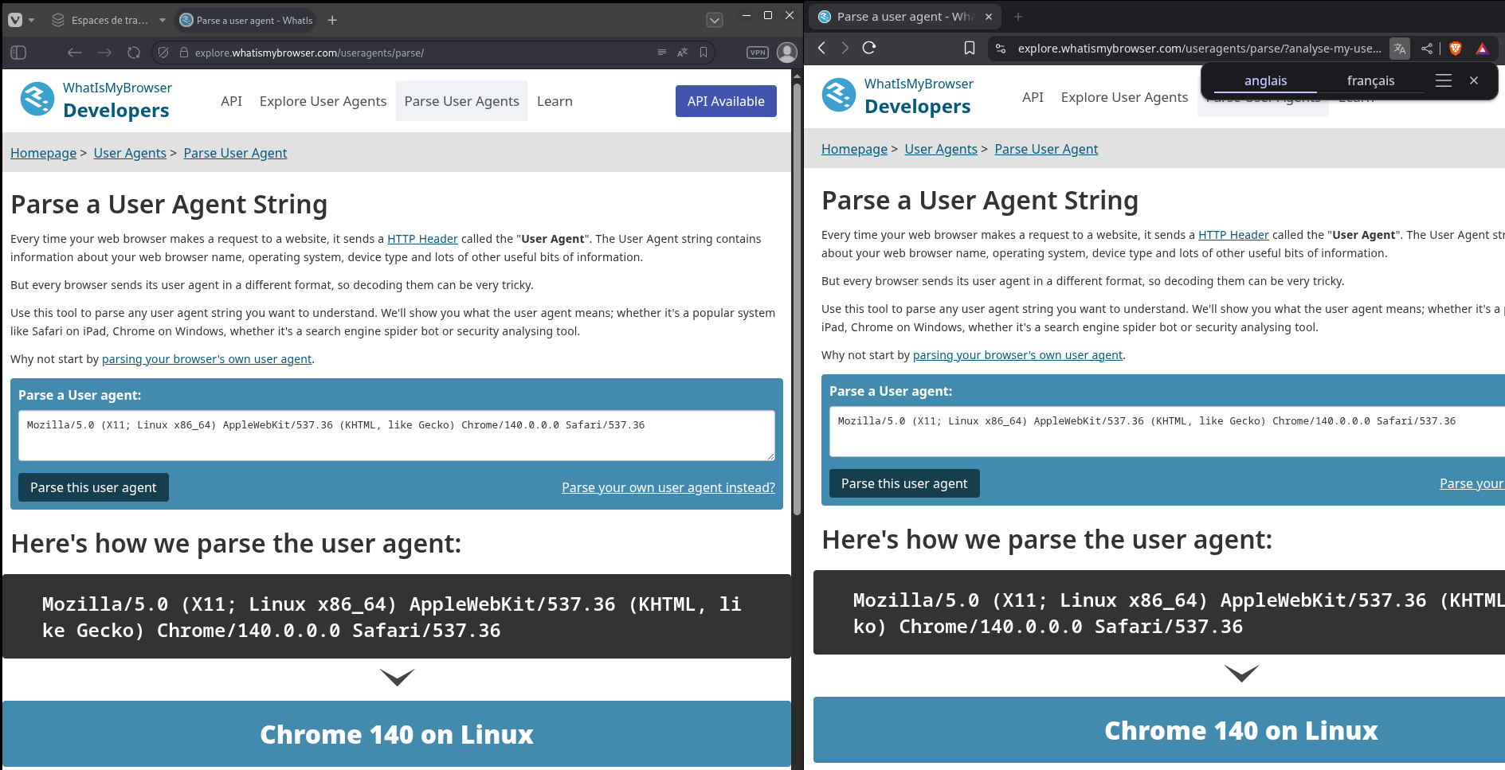This screenshot has width=1505, height=770.
Task: Select the anglais tab in translate popup
Action: point(1265,80)
